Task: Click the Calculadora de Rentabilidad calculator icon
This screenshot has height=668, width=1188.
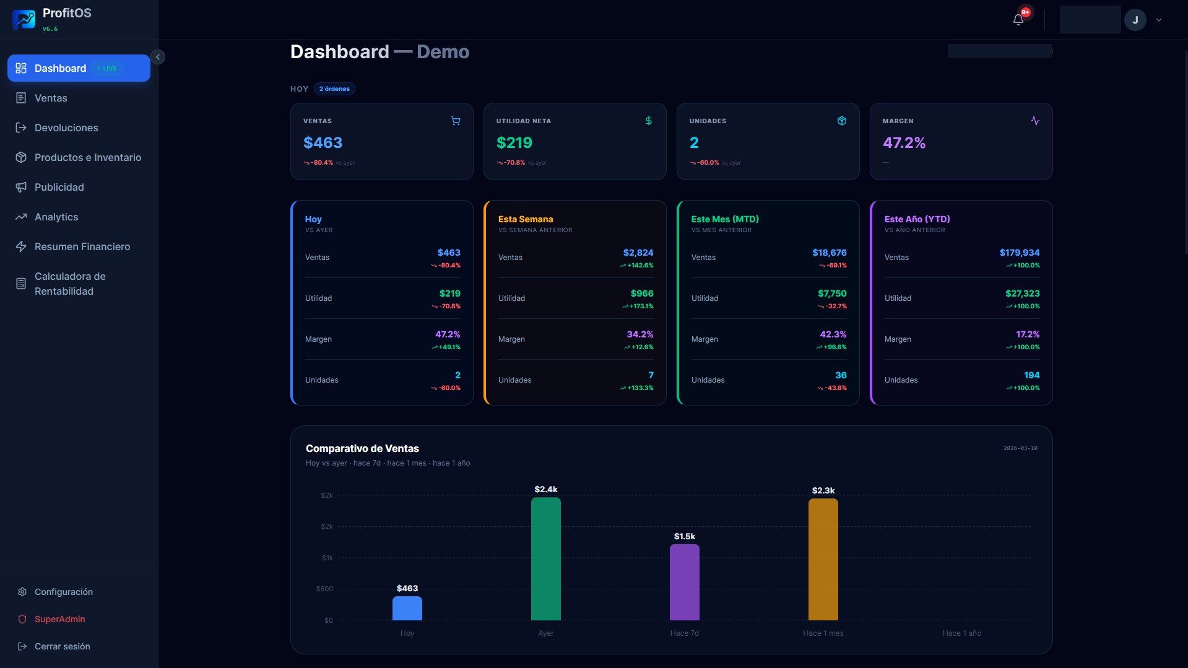Action: click(21, 284)
